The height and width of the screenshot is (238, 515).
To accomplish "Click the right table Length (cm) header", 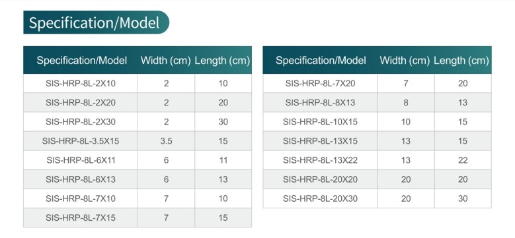I will point(461,60).
